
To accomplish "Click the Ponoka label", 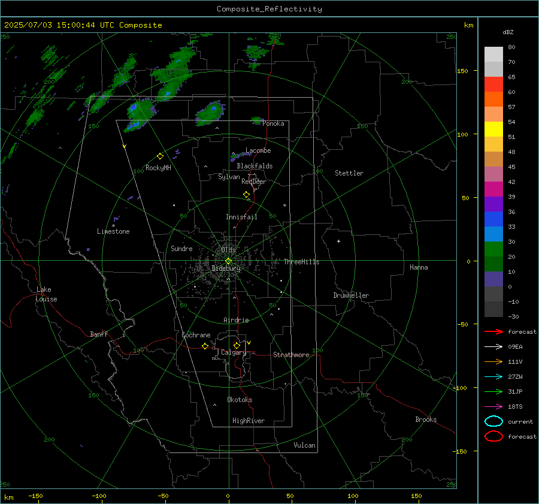I will (273, 123).
